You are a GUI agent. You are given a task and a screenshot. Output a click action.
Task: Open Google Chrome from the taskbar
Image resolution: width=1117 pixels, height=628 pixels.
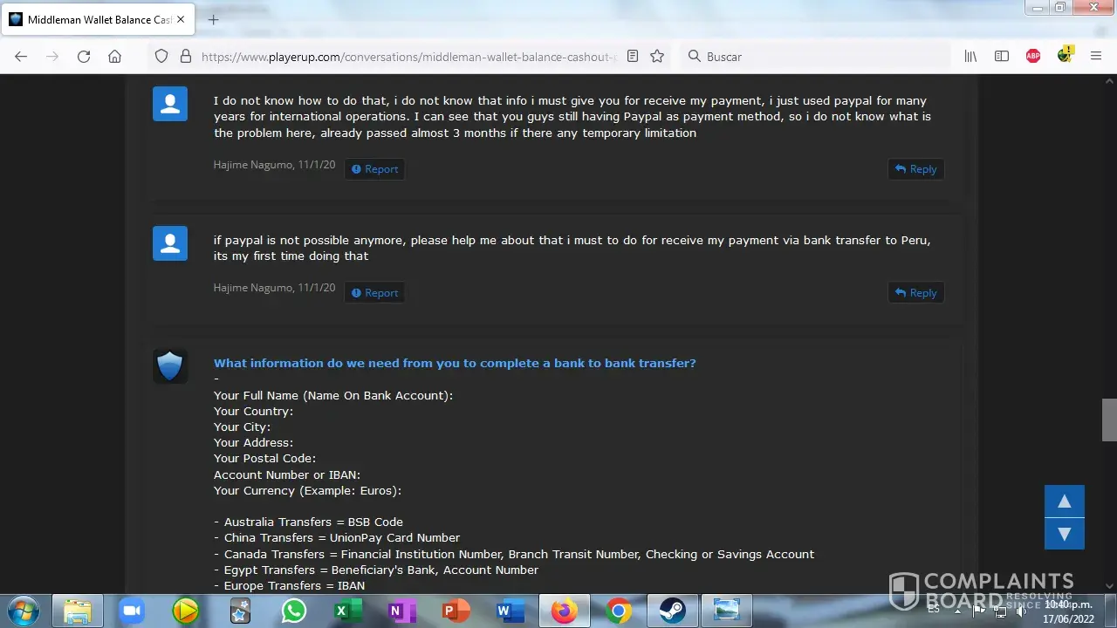tap(619, 611)
